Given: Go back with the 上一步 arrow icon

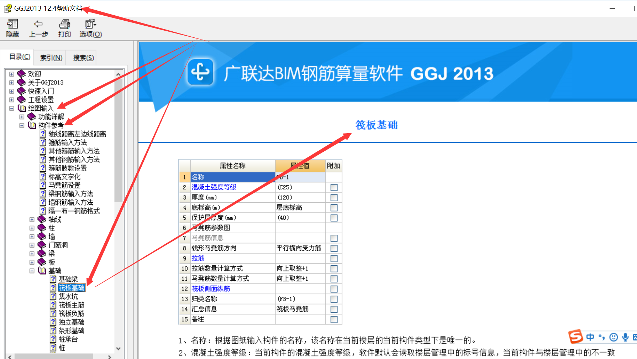Looking at the screenshot, I should point(38,24).
